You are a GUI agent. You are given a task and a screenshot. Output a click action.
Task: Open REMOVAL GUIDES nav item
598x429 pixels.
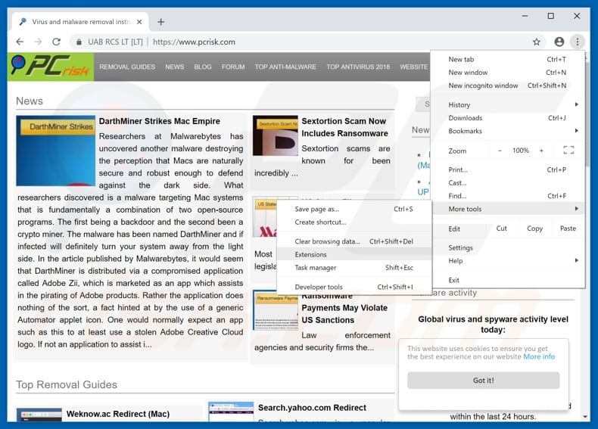click(127, 67)
